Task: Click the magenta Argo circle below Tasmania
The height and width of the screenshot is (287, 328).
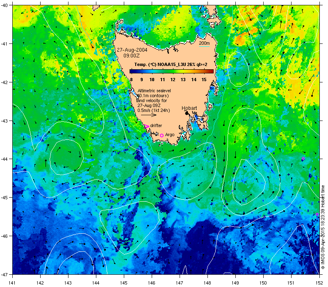Action: coord(162,136)
